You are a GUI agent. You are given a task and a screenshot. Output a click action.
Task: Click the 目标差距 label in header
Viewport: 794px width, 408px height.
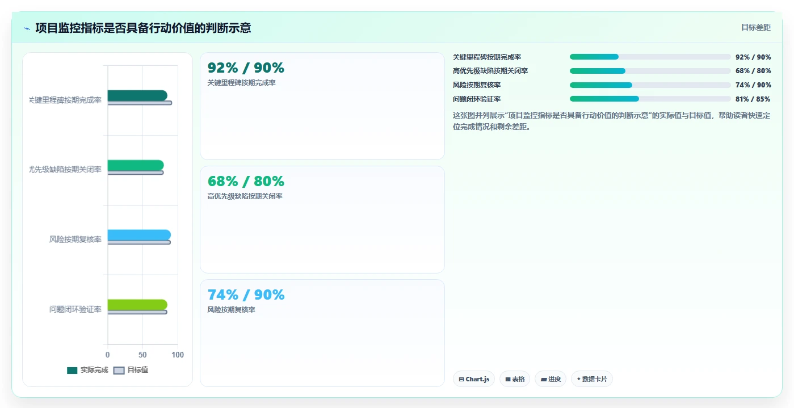tap(756, 27)
